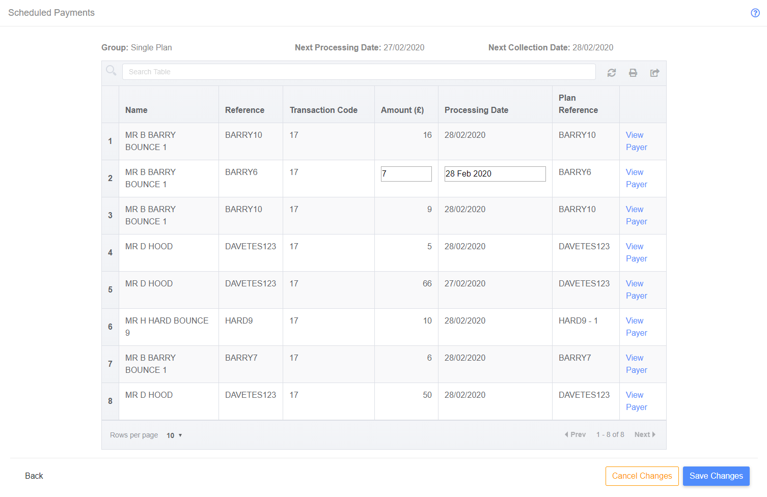767x497 pixels.
Task: Click MR H HARD BOUNCE 9 name
Action: click(x=167, y=327)
